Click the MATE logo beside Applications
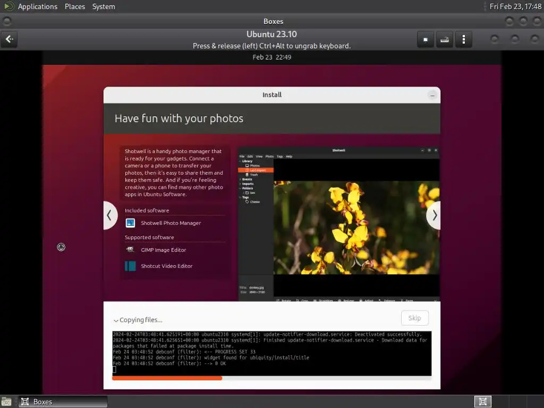The width and height of the screenshot is (544, 408). [8, 6]
